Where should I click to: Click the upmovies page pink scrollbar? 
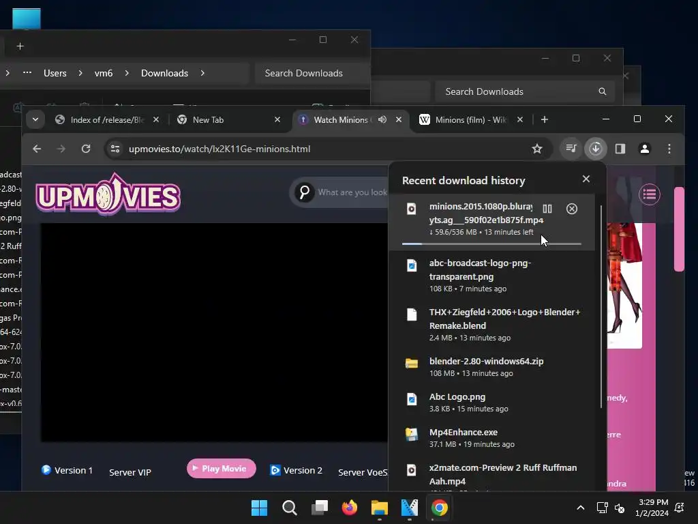679,229
